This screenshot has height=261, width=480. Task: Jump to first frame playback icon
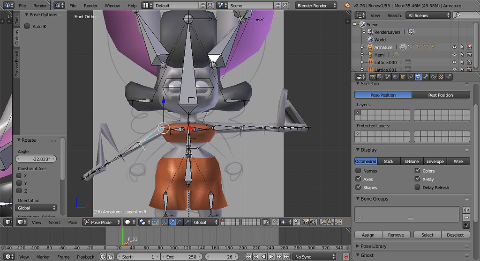pyautogui.click(x=248, y=257)
